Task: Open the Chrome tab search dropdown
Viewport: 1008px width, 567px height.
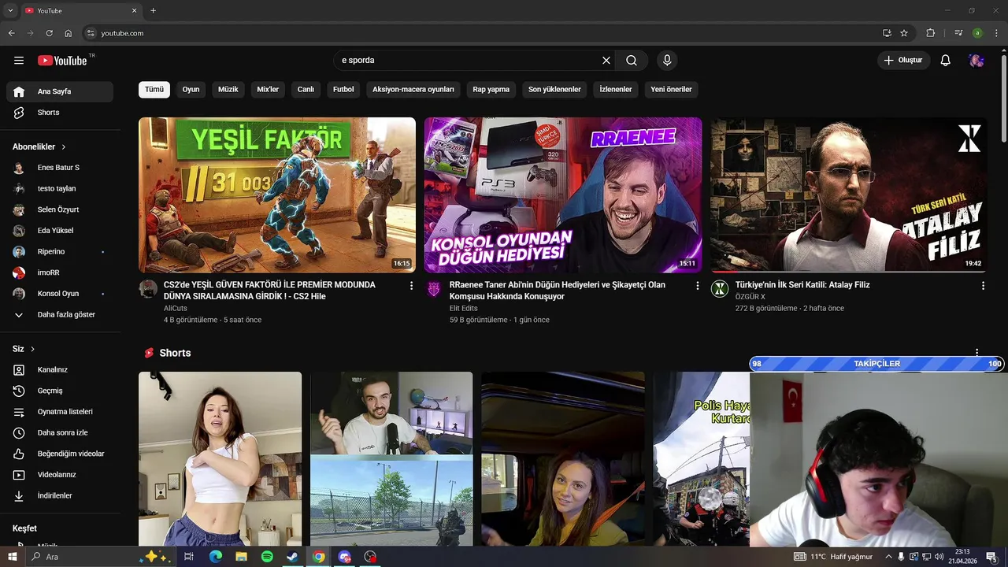Action: [x=10, y=10]
